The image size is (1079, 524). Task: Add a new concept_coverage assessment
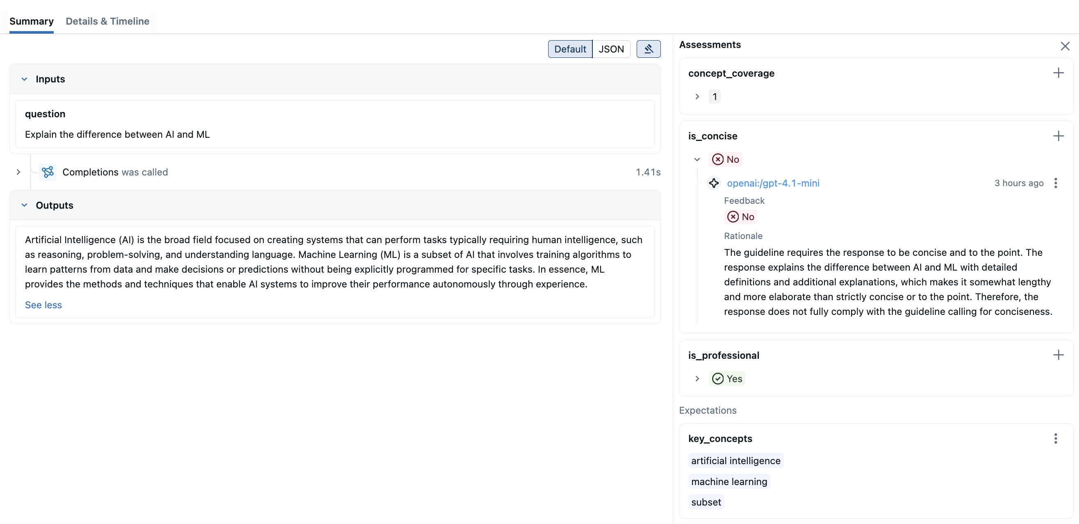coord(1058,73)
